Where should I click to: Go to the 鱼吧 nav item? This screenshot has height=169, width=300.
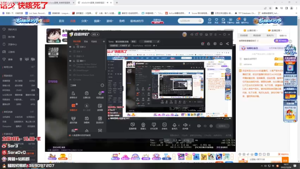[122, 21]
